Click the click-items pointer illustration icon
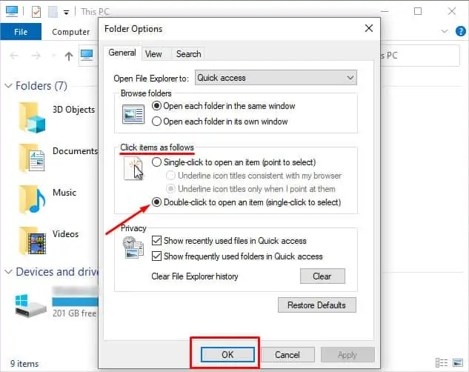Screen dimensions: 469x372 tap(133, 168)
